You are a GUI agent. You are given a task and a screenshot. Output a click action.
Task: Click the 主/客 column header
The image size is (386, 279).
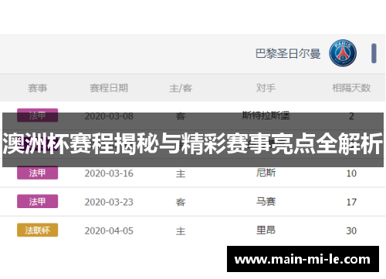[x=181, y=88]
